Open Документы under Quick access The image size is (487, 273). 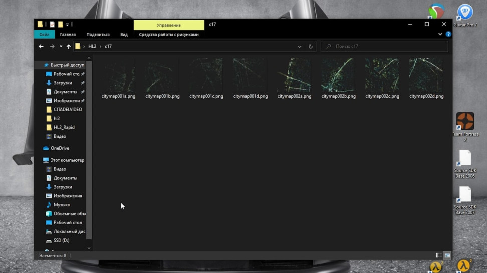(65, 92)
